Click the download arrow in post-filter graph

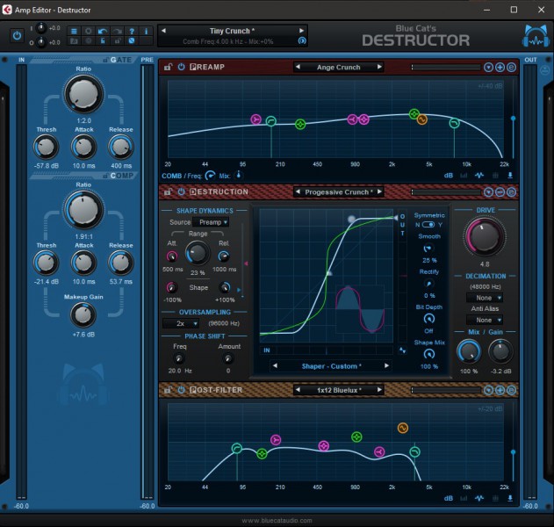pos(510,498)
